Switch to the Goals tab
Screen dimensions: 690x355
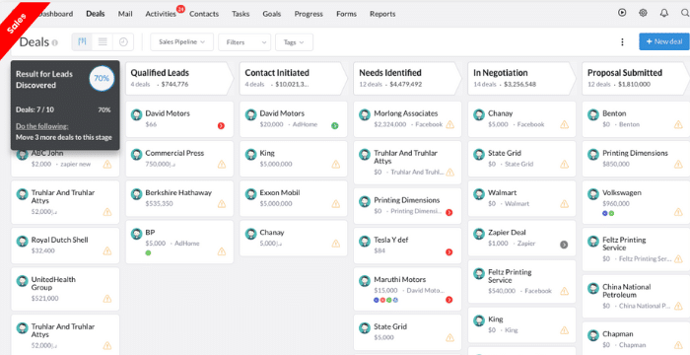(271, 14)
